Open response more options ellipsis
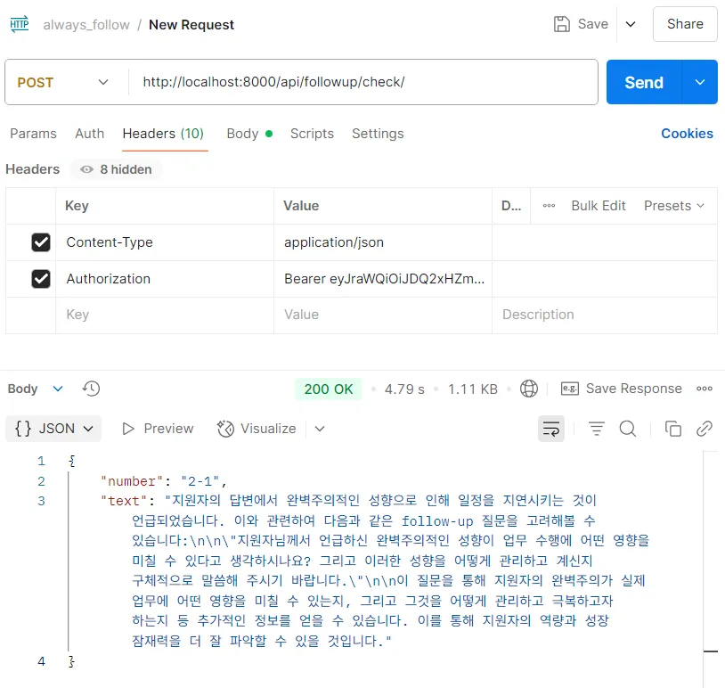 click(705, 389)
